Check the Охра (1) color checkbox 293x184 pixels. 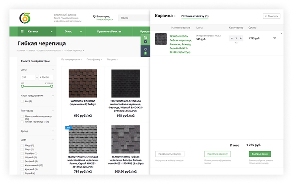pos(22,149)
